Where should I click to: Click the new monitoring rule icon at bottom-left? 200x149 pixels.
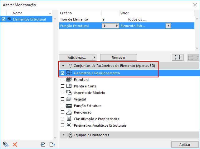5,144
